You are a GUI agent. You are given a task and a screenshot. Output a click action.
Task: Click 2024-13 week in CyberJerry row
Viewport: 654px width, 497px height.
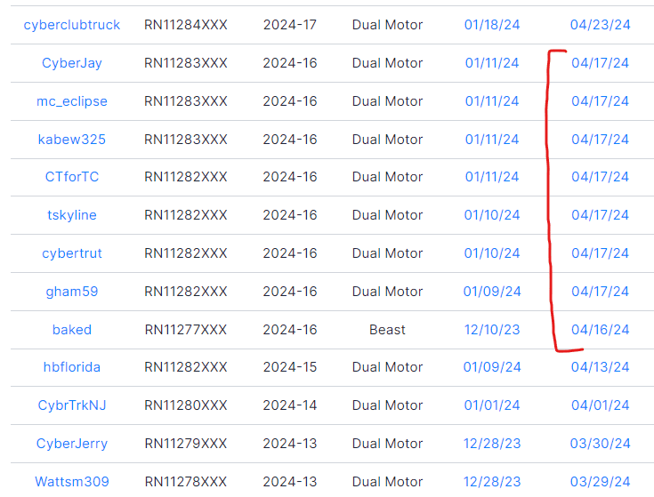(x=290, y=444)
